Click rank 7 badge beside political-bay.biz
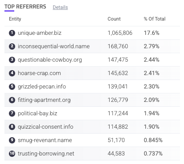 pyautogui.click(x=12, y=114)
